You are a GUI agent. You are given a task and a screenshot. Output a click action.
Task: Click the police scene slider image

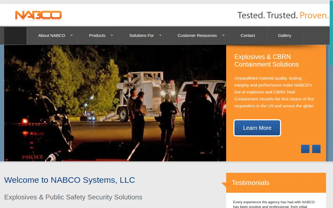pos(115,103)
